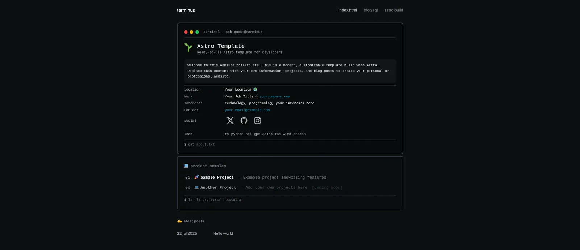Image resolution: width=580 pixels, height=250 pixels.
Task: Select the Another Project entry
Action: (218, 188)
